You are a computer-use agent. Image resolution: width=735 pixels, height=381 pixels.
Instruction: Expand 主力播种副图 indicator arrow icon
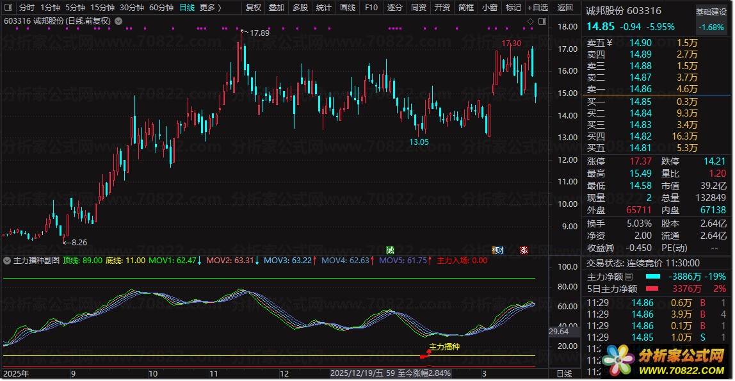click(x=7, y=261)
